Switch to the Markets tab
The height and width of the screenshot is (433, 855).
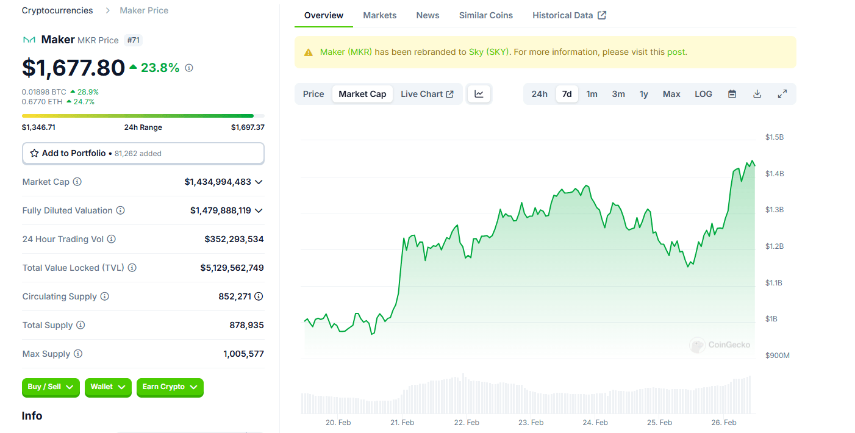pyautogui.click(x=379, y=15)
